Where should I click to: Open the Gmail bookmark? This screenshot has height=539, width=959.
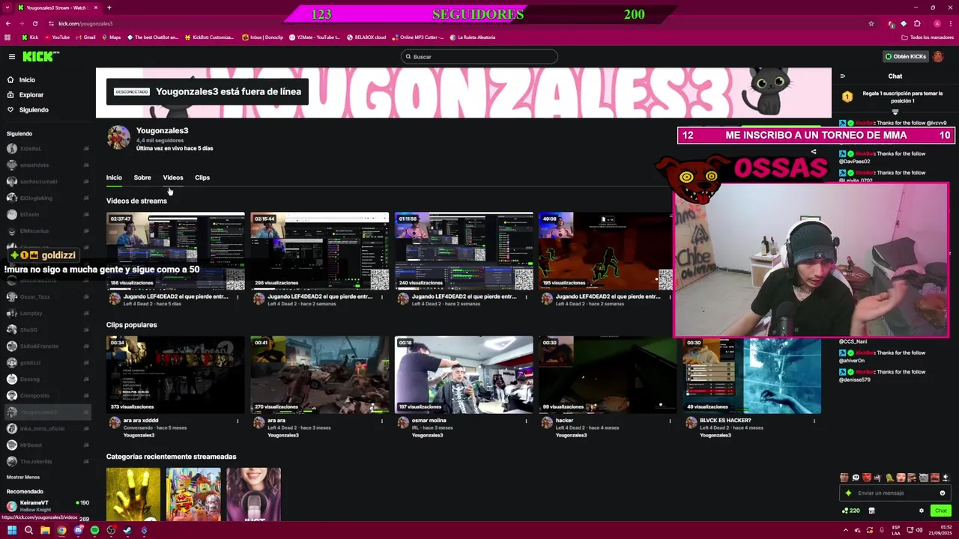(x=85, y=37)
